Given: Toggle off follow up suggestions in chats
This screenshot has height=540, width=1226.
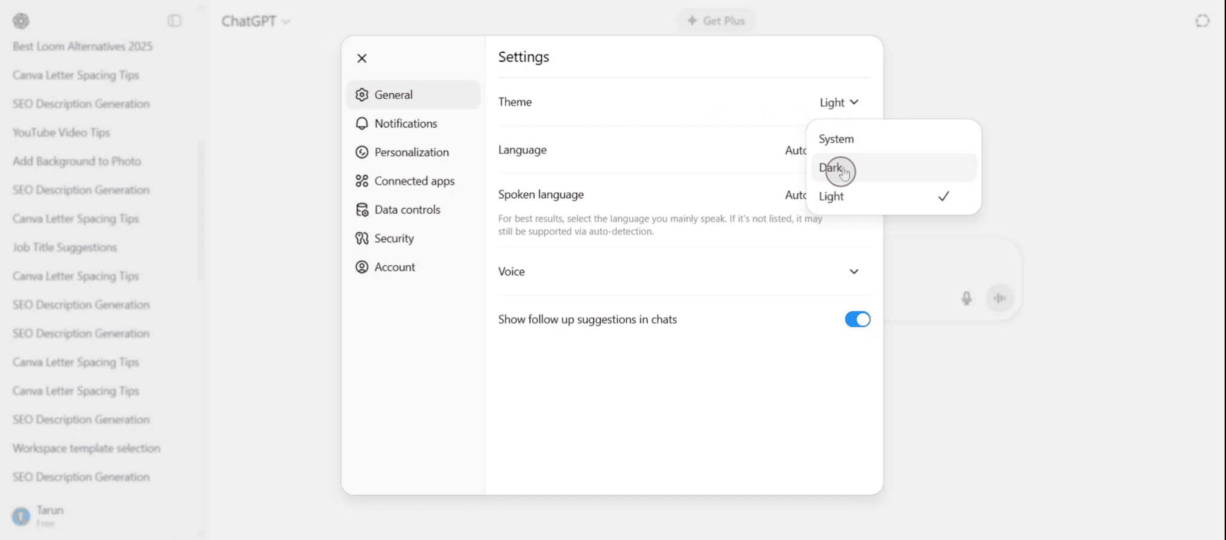Looking at the screenshot, I should (857, 319).
